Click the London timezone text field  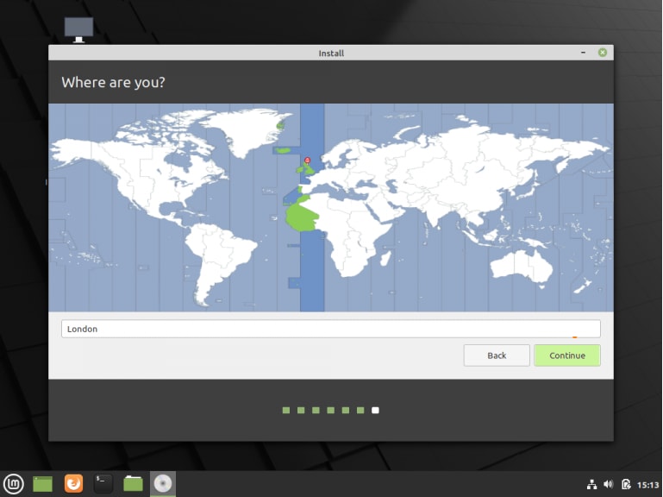pos(331,329)
